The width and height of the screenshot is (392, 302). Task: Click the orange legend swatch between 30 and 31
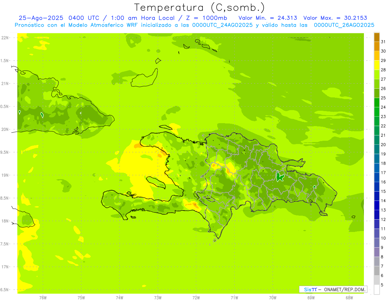pos(377,47)
